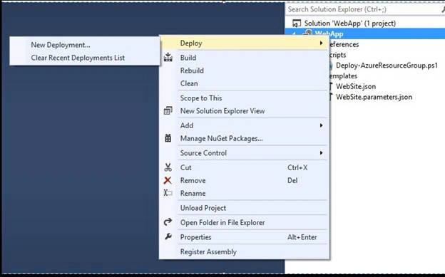The height and width of the screenshot is (277, 445).
Task: Click the New Solution Explorer View icon
Action: 168,110
